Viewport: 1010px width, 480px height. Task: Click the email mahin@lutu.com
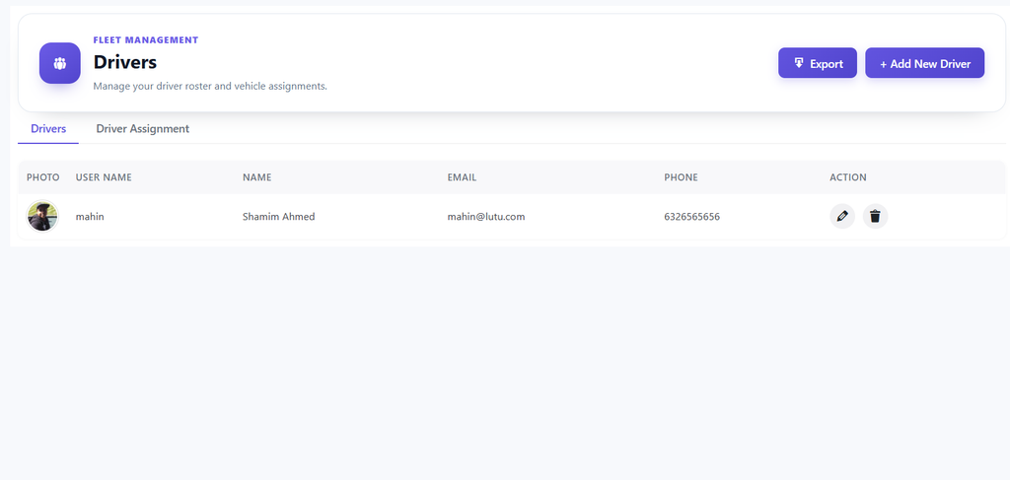pyautogui.click(x=486, y=217)
